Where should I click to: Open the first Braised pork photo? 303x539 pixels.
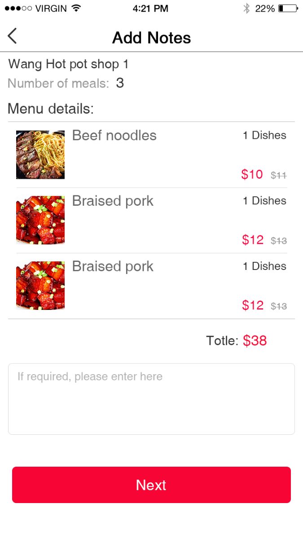(x=40, y=220)
